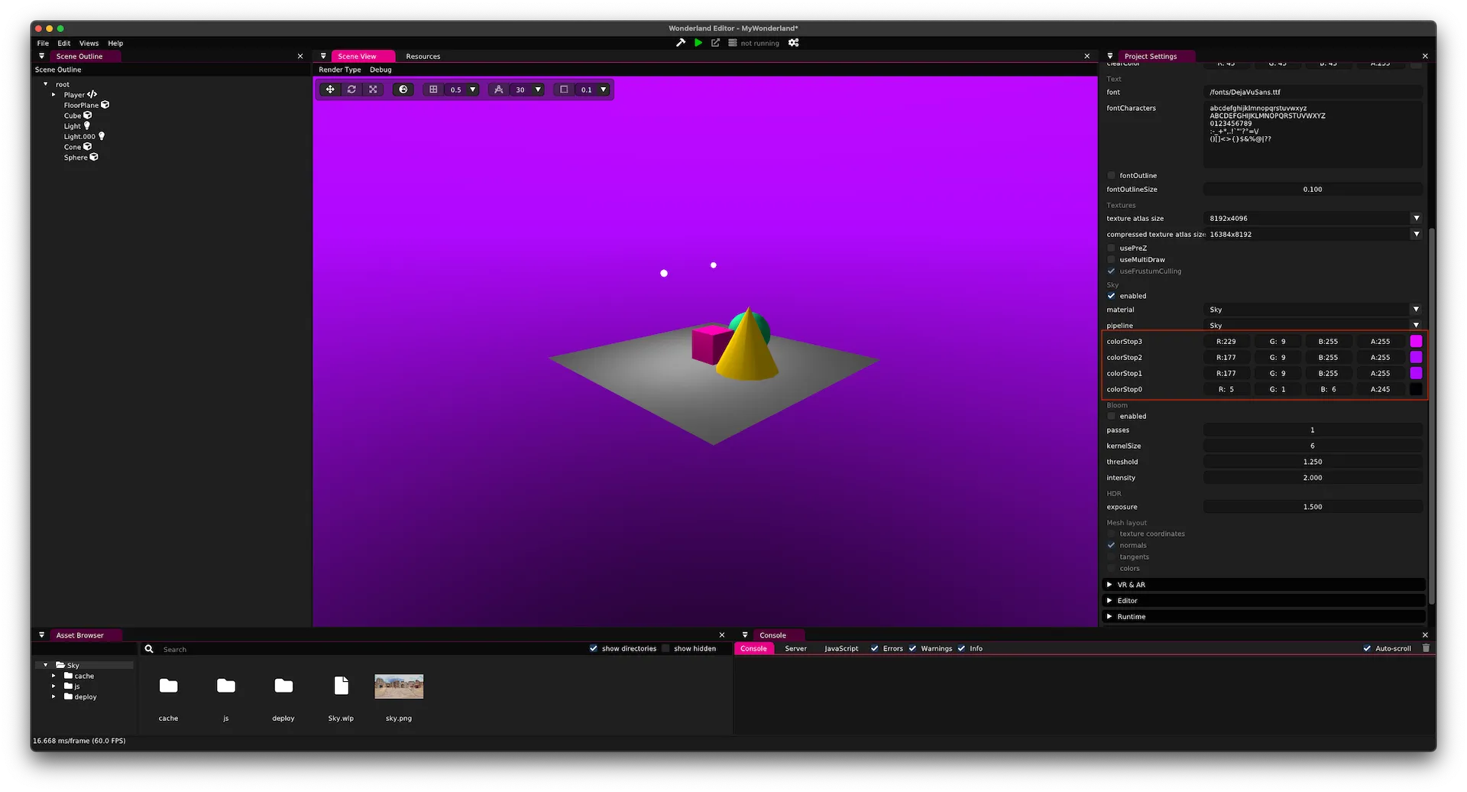Open the Scene Outline panel menu arrow
This screenshot has height=792, width=1467.
pyautogui.click(x=41, y=56)
